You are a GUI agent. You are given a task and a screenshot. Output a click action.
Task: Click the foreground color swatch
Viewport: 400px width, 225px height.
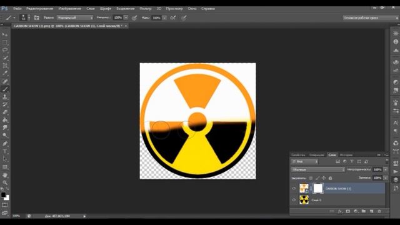pos(3,194)
